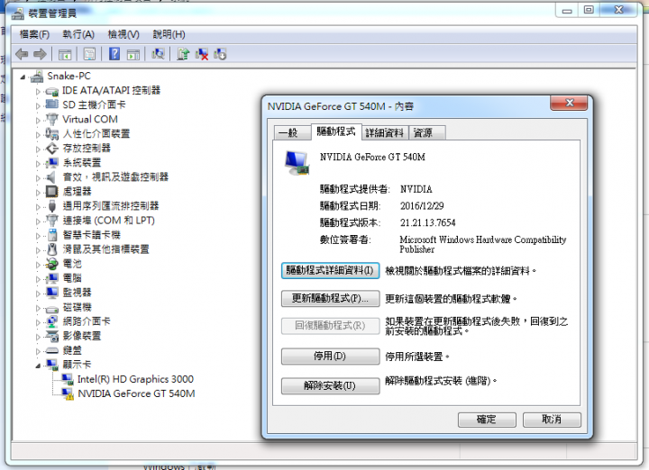This screenshot has width=649, height=470.
Task: Open the 執行(A) menu
Action: 78,34
